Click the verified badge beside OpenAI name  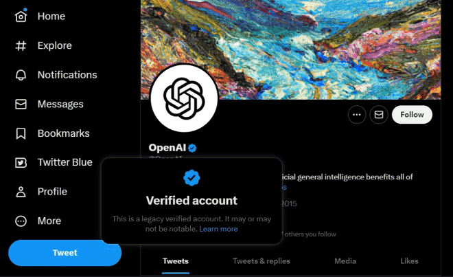coord(192,148)
